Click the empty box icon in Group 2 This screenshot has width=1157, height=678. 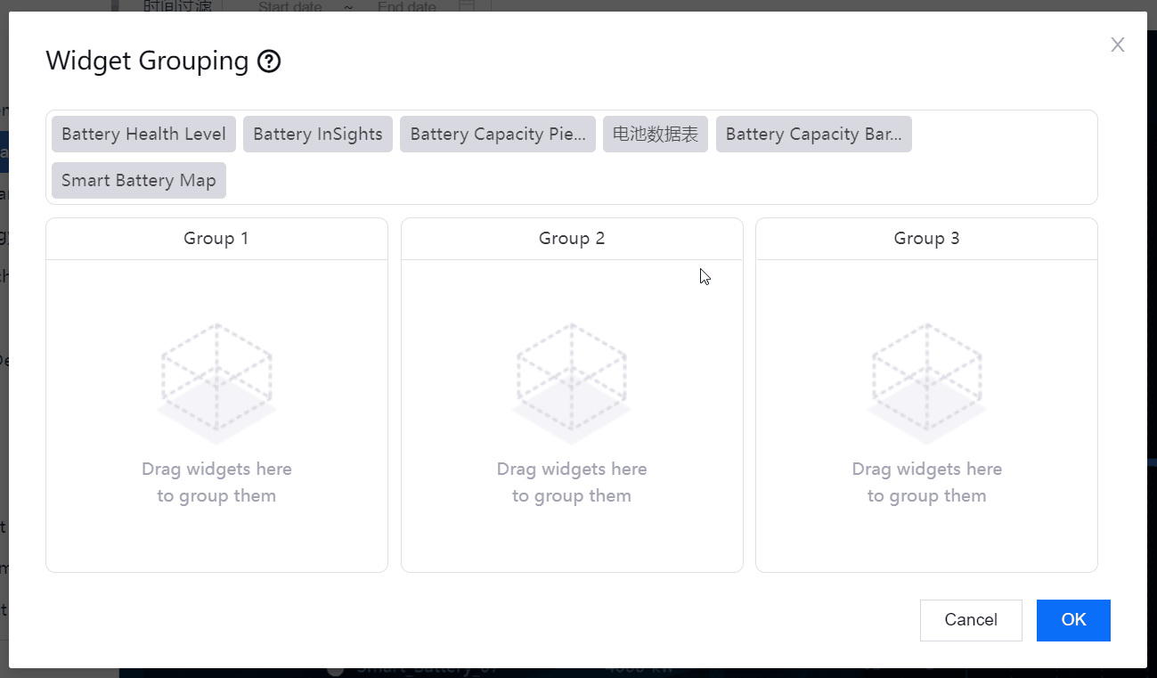coord(572,383)
